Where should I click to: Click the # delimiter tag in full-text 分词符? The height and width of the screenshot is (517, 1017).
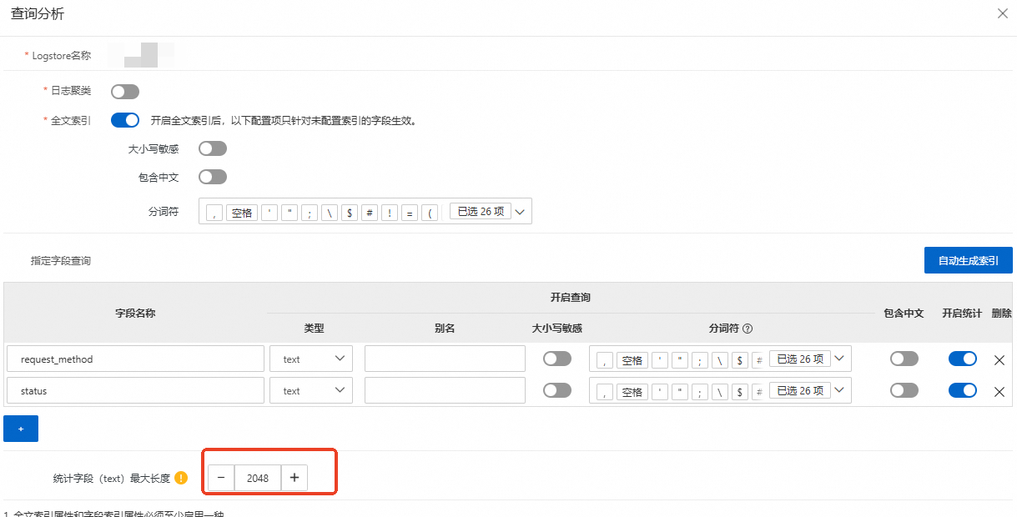(370, 213)
